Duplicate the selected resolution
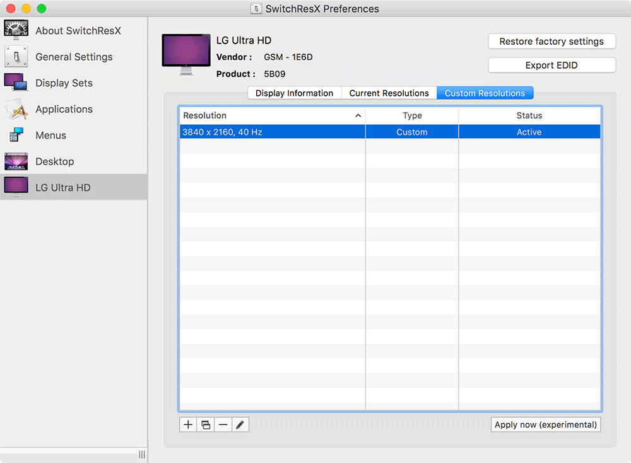 [206, 425]
